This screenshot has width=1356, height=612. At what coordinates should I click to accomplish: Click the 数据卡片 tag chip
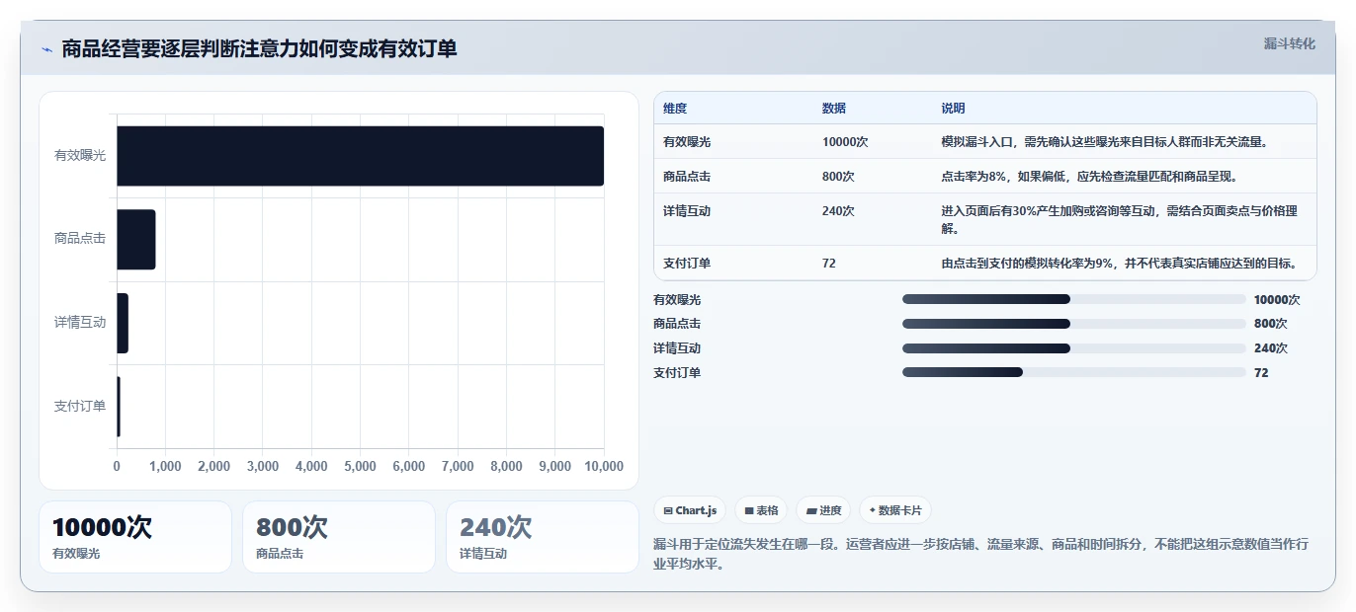click(895, 510)
